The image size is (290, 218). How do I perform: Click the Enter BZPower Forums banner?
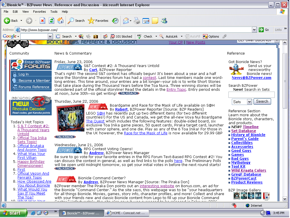pos(31,65)
